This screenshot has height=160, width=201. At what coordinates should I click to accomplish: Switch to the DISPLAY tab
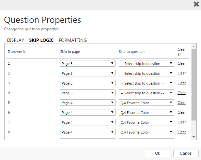15,40
